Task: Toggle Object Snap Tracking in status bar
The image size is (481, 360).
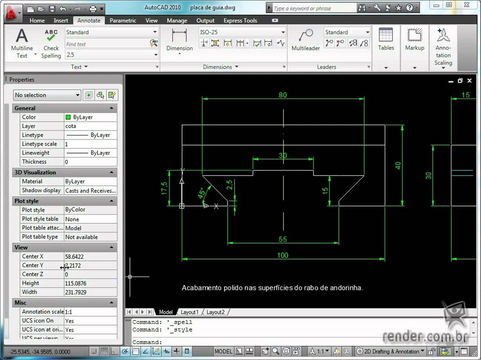Action: click(146, 351)
